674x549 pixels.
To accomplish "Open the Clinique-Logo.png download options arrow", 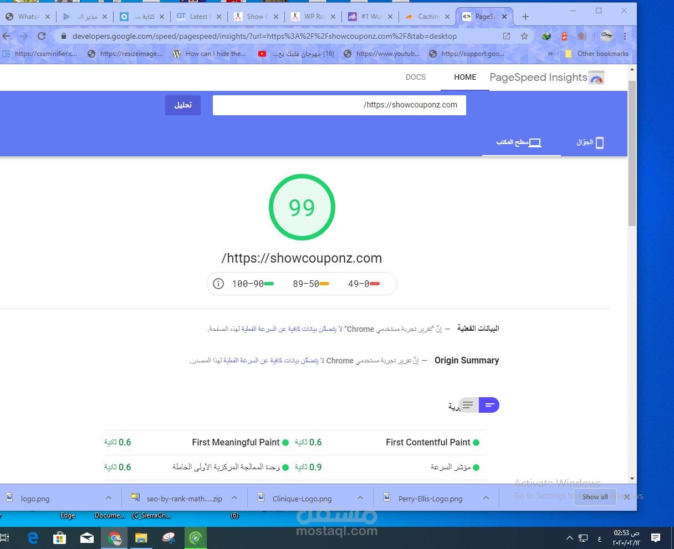I will [x=360, y=497].
